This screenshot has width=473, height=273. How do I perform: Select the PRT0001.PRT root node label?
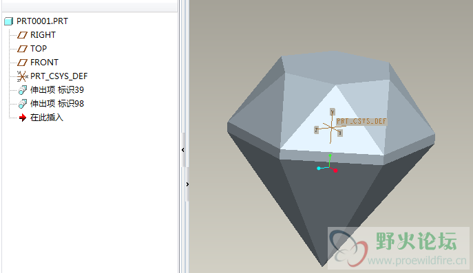click(x=42, y=21)
